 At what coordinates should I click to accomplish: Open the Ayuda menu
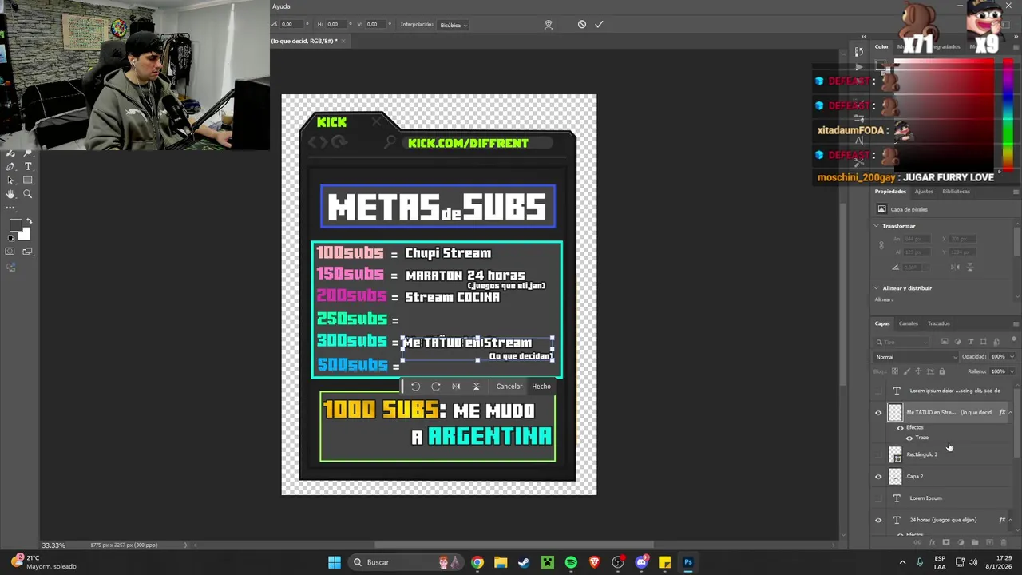[x=281, y=6]
